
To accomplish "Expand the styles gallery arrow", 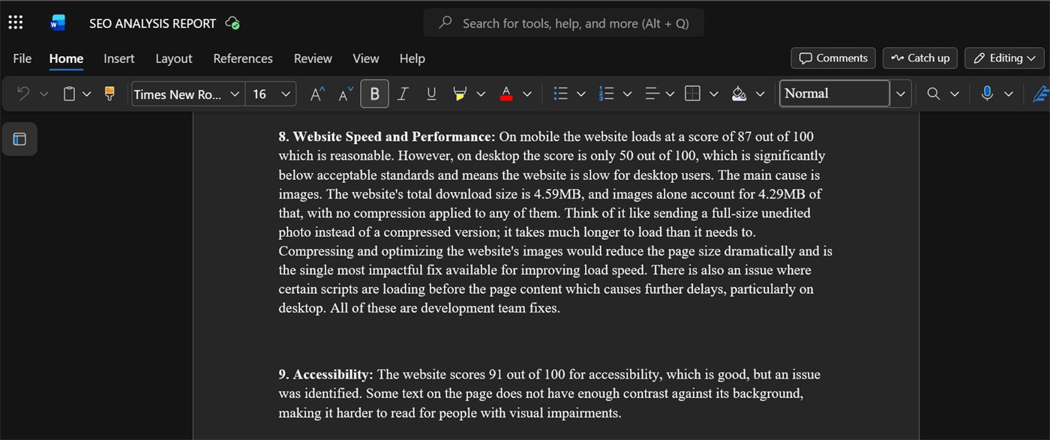I will pyautogui.click(x=901, y=94).
